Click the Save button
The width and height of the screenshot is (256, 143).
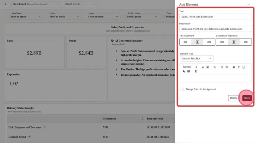point(247,98)
